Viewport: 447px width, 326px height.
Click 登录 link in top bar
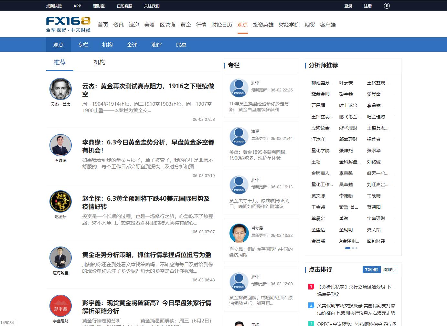[x=348, y=6]
